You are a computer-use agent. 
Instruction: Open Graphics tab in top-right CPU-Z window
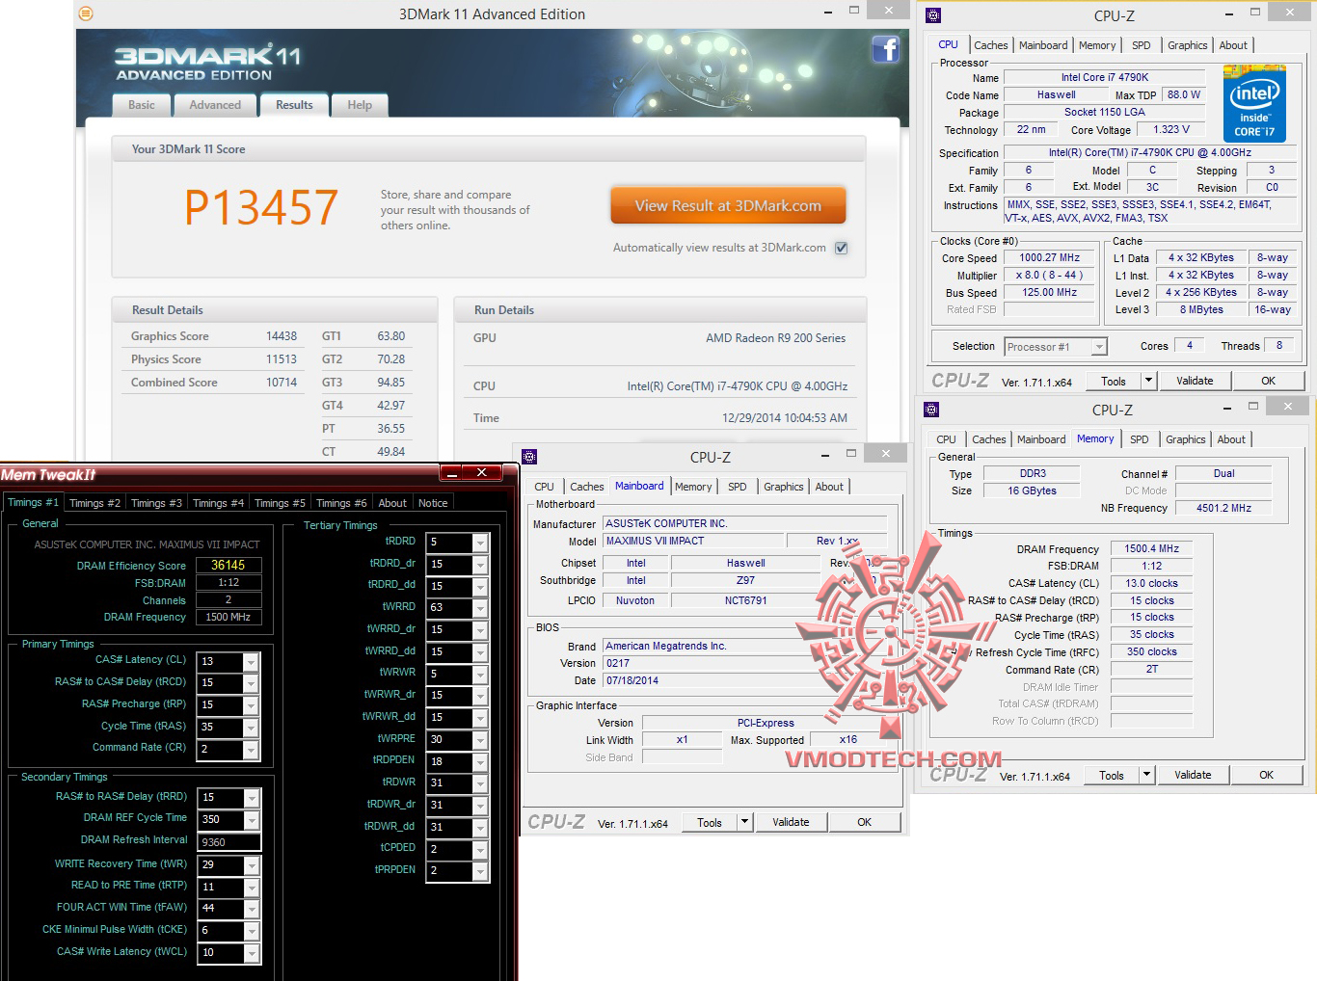(1187, 45)
